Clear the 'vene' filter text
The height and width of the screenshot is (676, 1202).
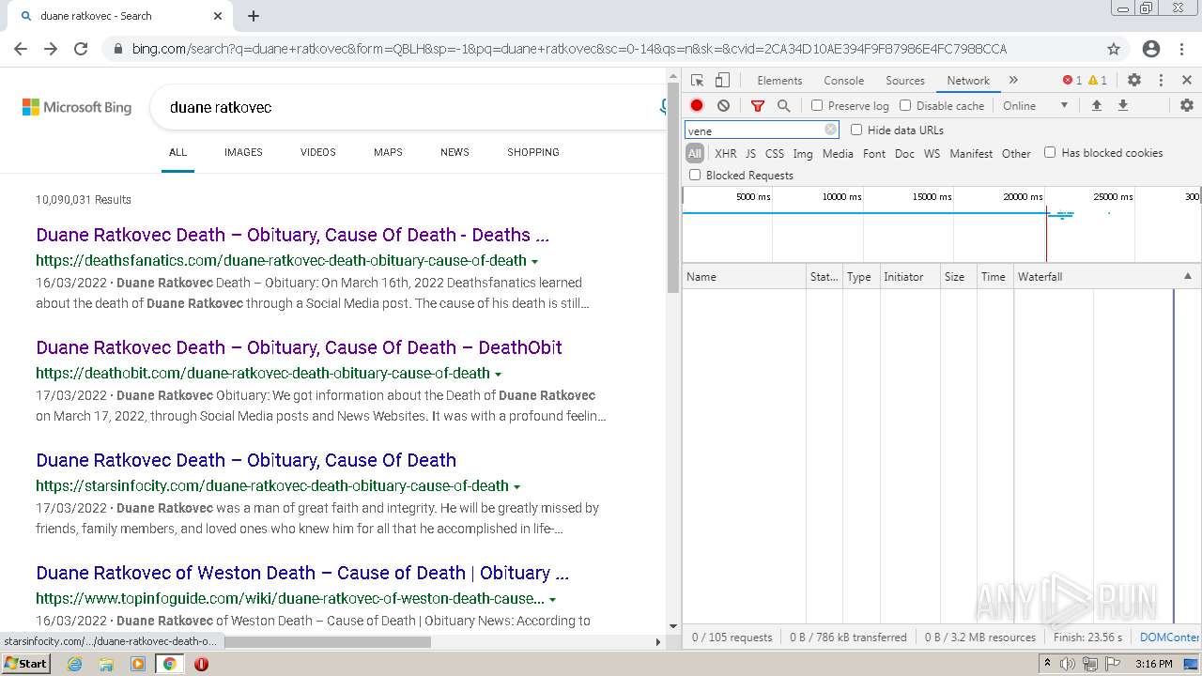point(830,131)
